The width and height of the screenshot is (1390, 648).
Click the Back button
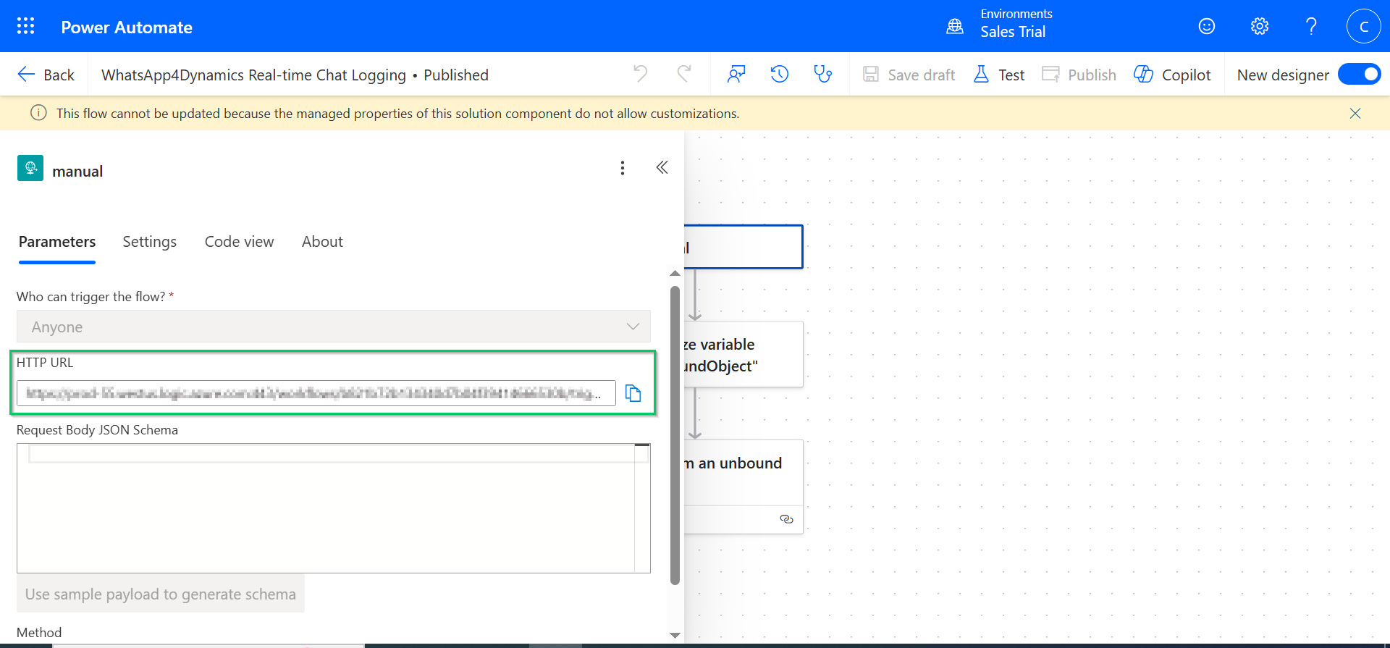pos(46,75)
